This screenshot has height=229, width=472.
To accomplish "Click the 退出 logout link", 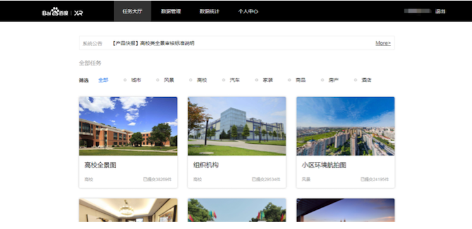I will (x=440, y=11).
